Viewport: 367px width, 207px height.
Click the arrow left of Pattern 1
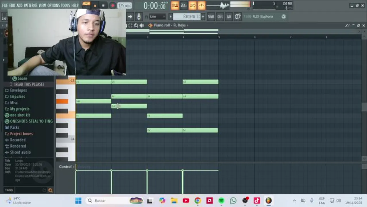click(x=171, y=17)
